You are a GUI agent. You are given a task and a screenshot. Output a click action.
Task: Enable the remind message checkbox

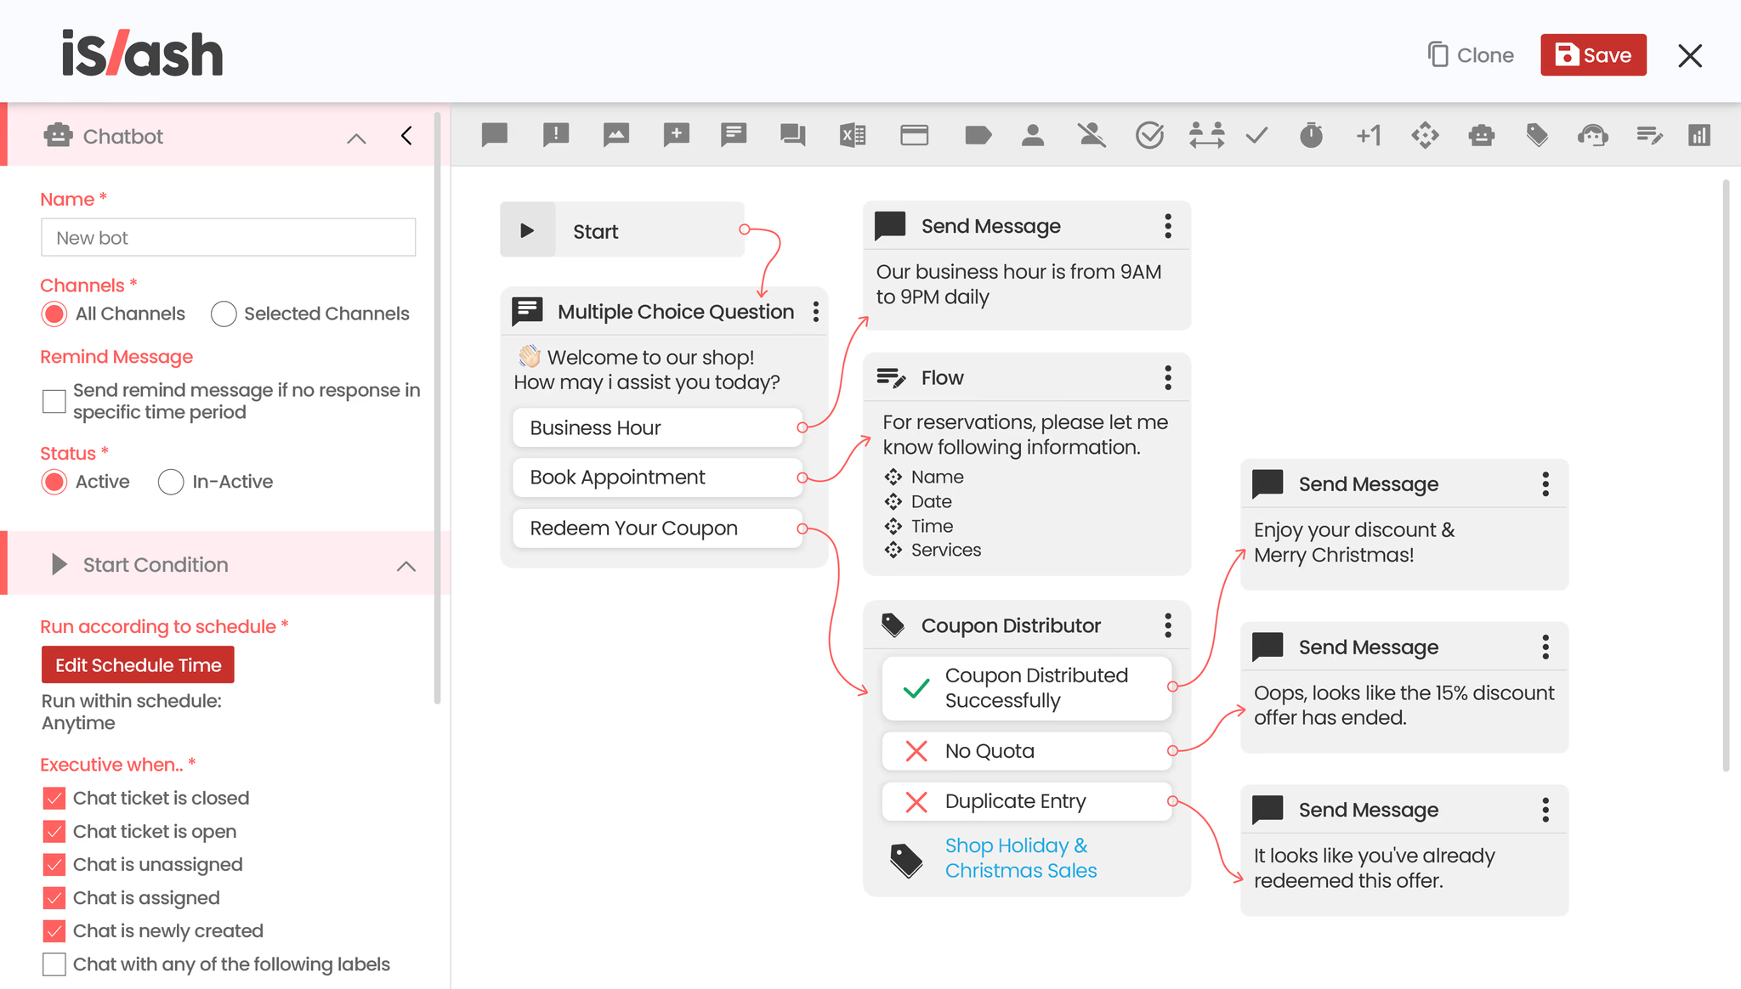tap(54, 401)
